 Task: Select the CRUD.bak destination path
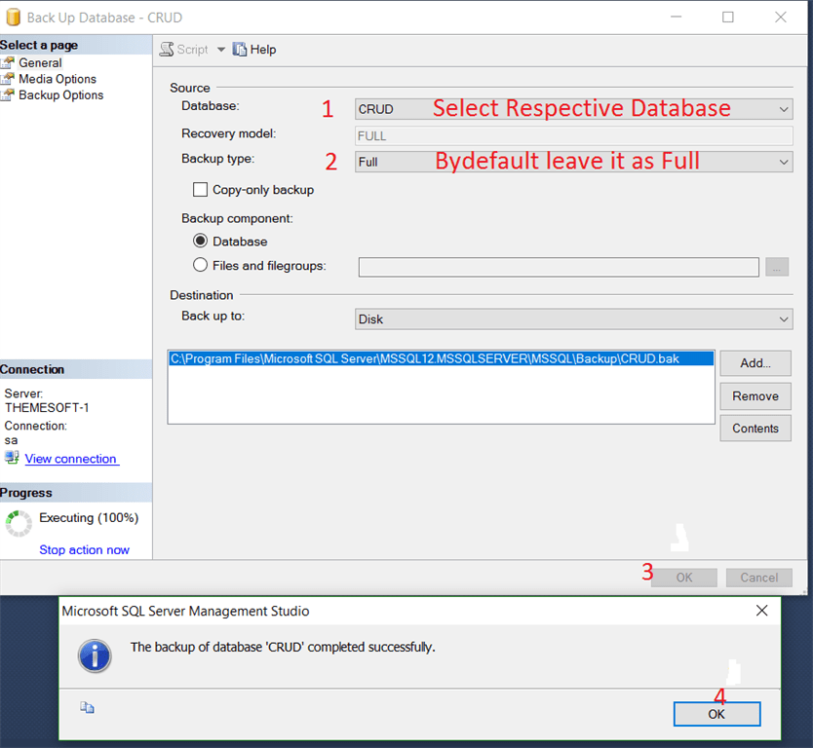(441, 358)
